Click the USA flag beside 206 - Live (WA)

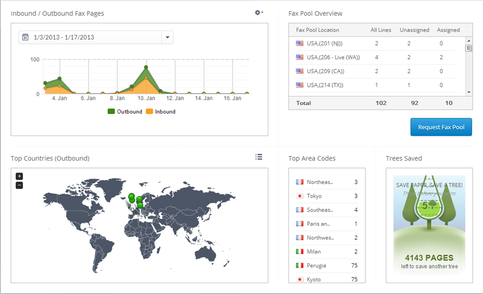[x=300, y=57]
